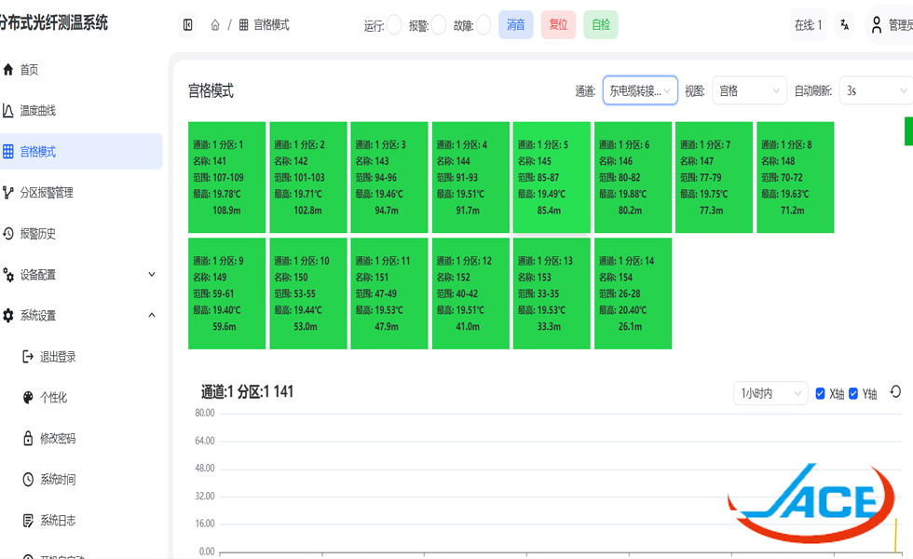Select zone tile 分区: 2 named 142

click(x=308, y=178)
